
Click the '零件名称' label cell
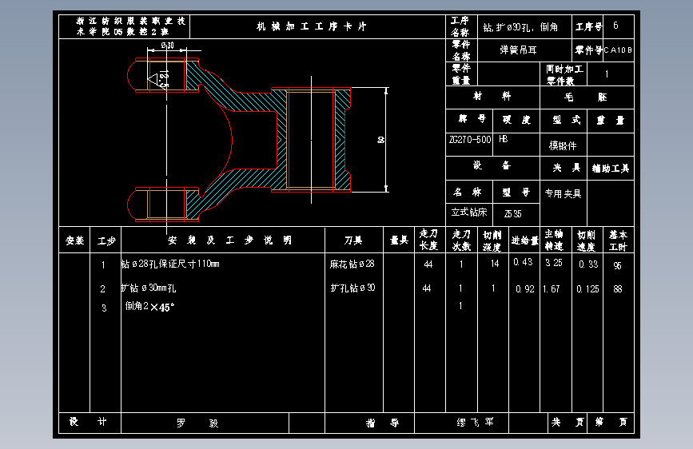point(461,50)
